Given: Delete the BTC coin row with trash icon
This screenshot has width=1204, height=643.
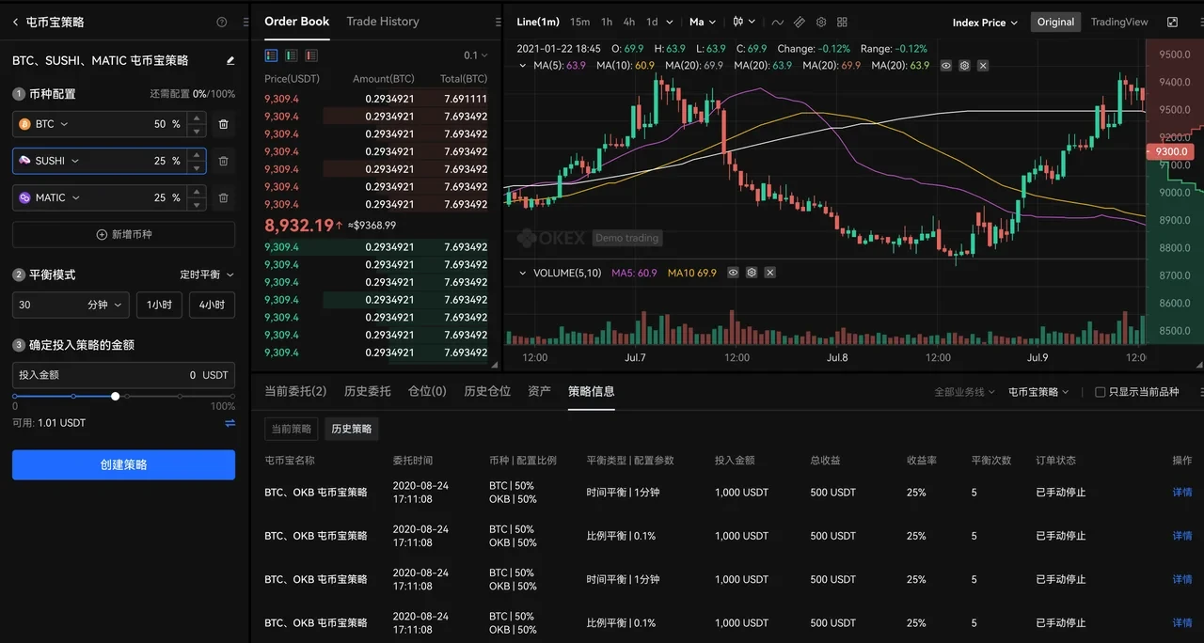Looking at the screenshot, I should pyautogui.click(x=223, y=124).
